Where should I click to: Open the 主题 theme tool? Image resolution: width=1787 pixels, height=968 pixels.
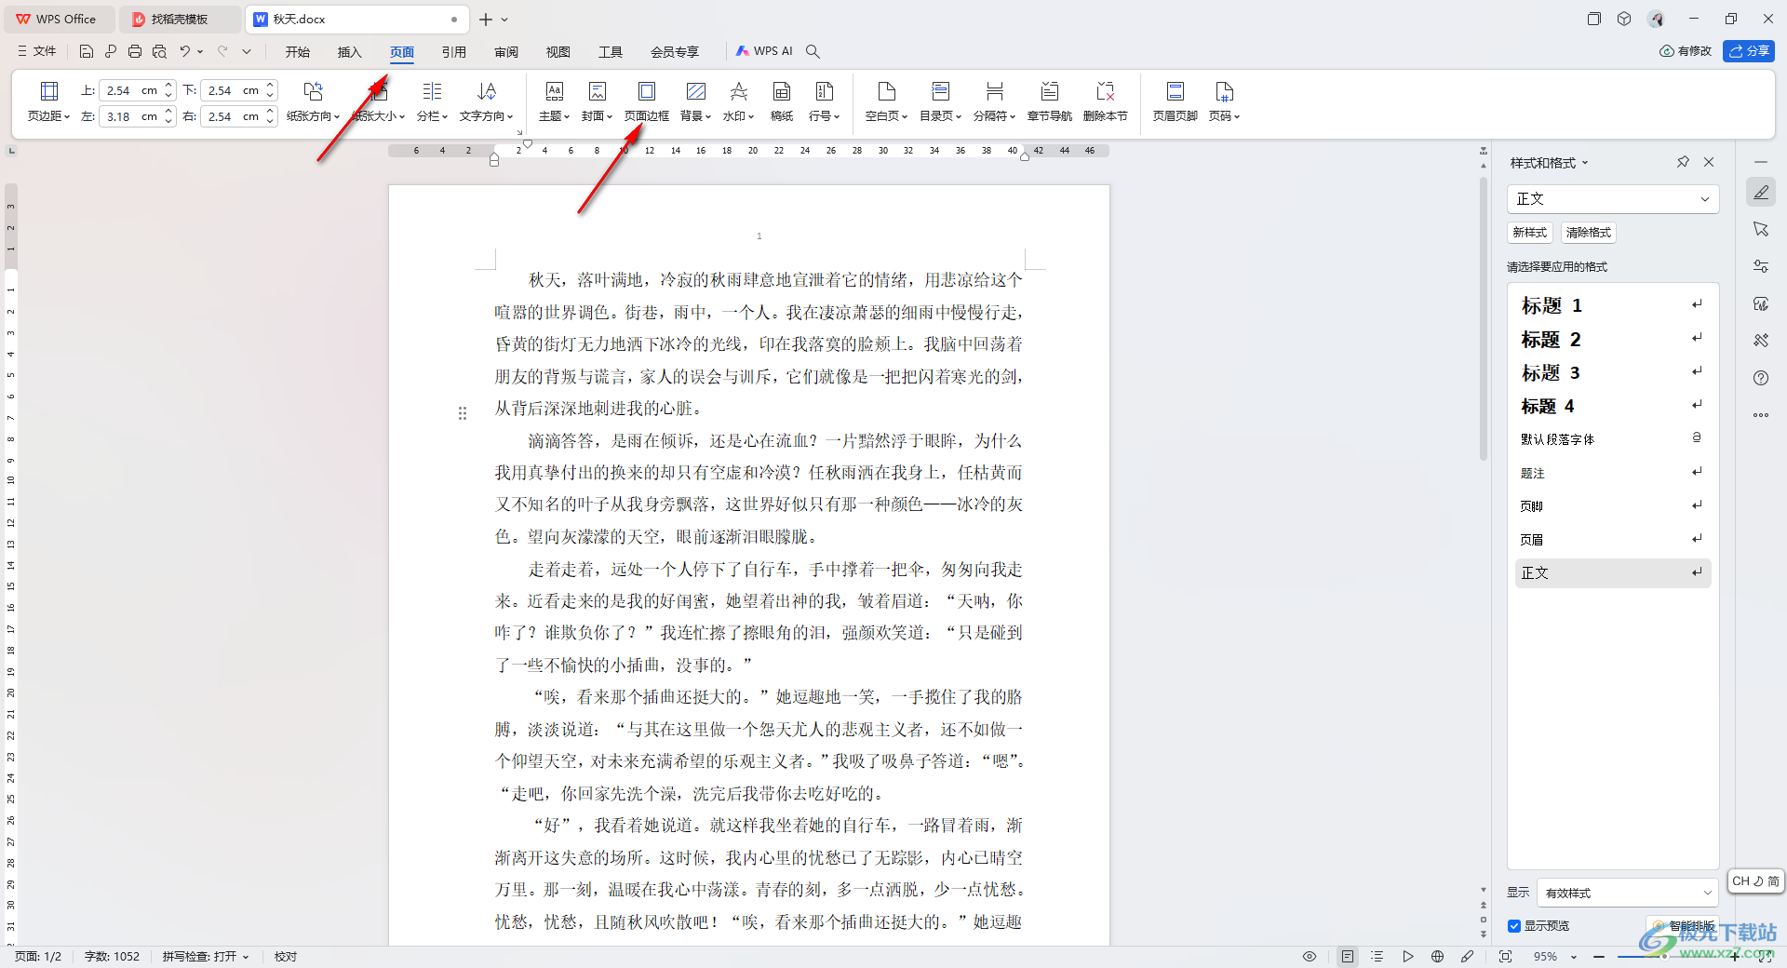[x=554, y=101]
